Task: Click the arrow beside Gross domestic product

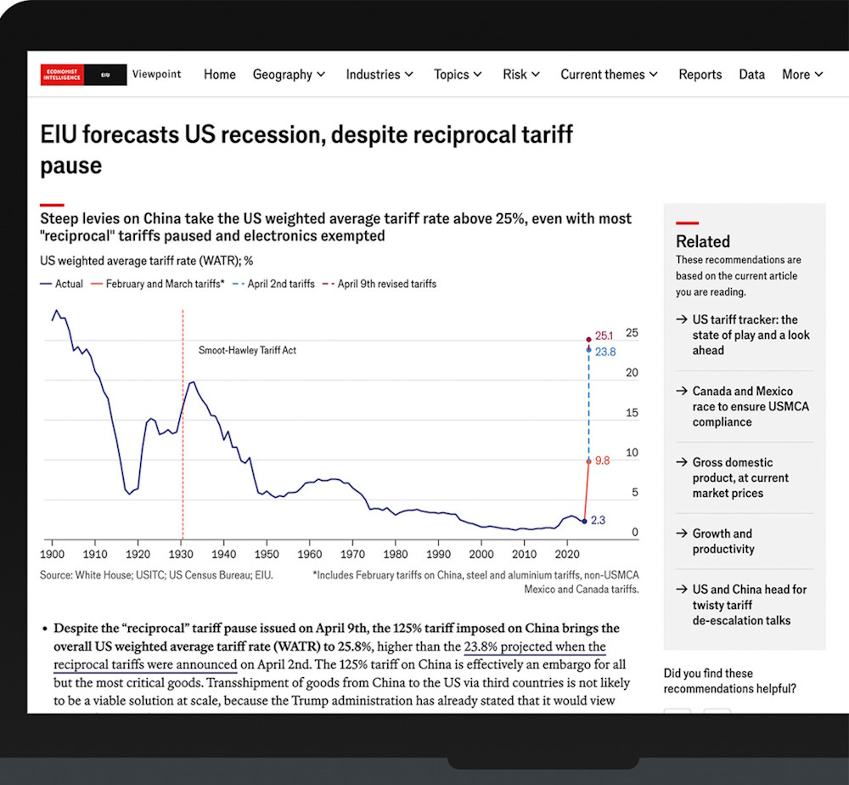Action: [x=682, y=463]
